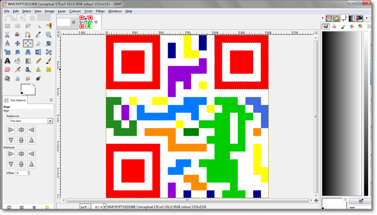Open the Windows menu
377x215 pixels.
[x=115, y=11]
